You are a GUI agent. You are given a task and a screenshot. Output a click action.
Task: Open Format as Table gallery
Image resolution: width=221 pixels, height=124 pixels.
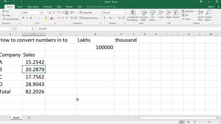tap(144, 15)
